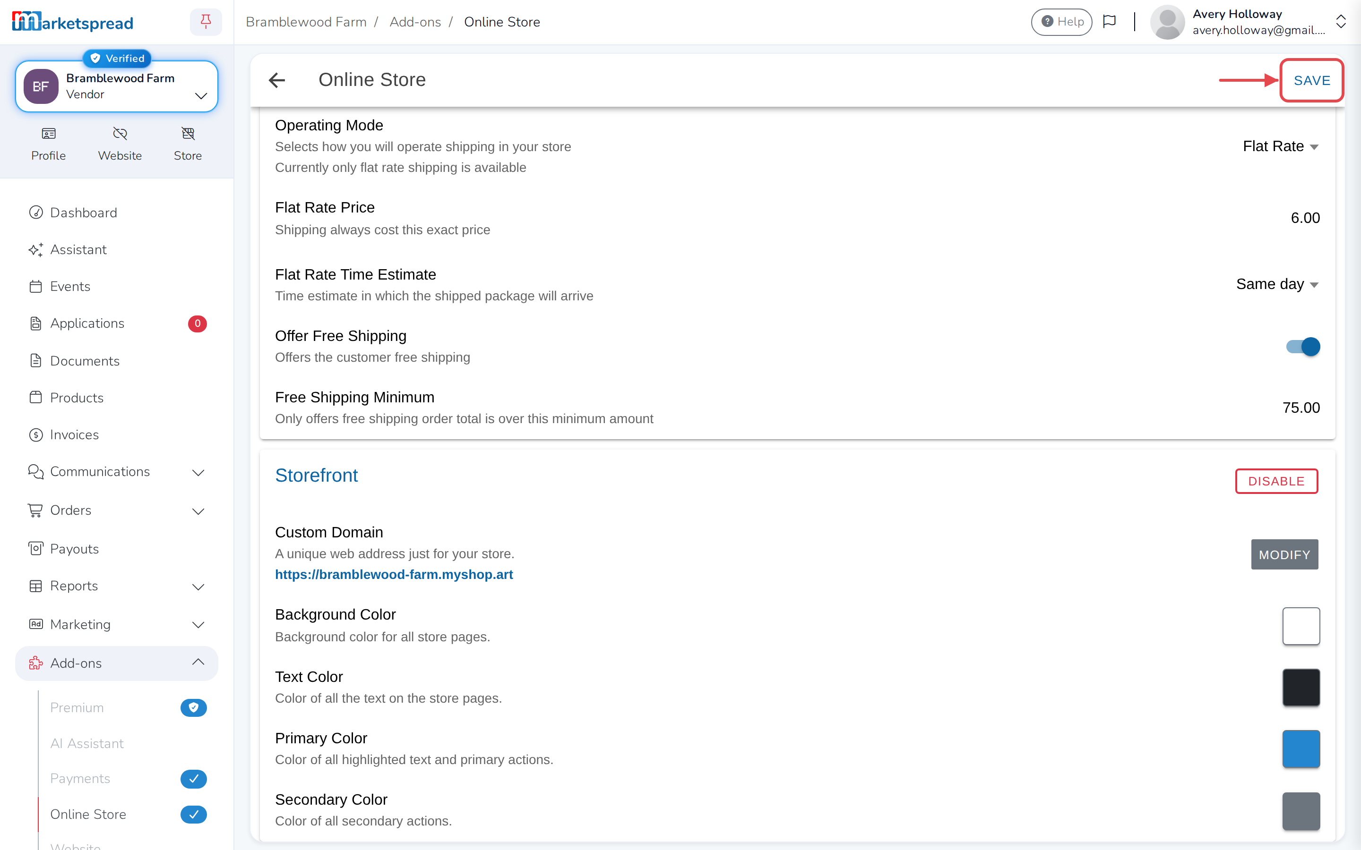Click the user avatar picture

coord(1168,22)
